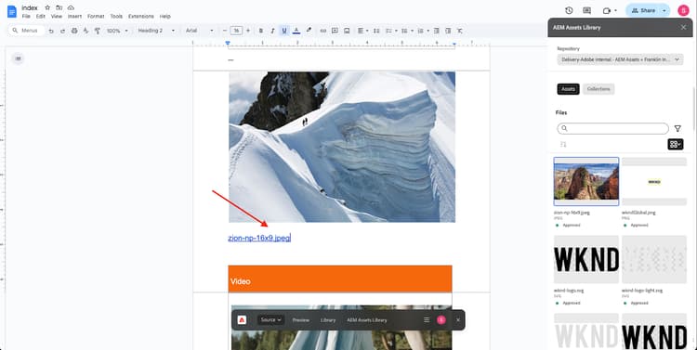The width and height of the screenshot is (697, 350).
Task: Click the print icon
Action: 74,31
